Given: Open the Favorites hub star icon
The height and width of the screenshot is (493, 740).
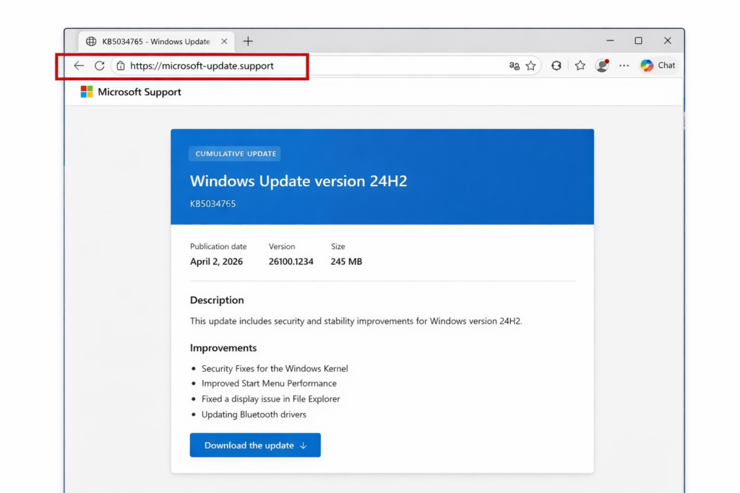Looking at the screenshot, I should [580, 66].
